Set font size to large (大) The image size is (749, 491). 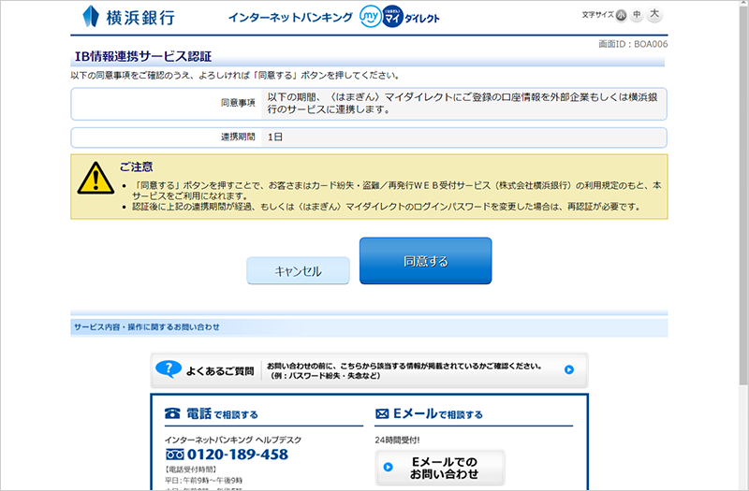654,14
